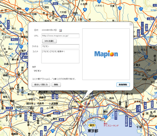Click the 千葉 label on map
157x136 pixels.
coord(139,127)
